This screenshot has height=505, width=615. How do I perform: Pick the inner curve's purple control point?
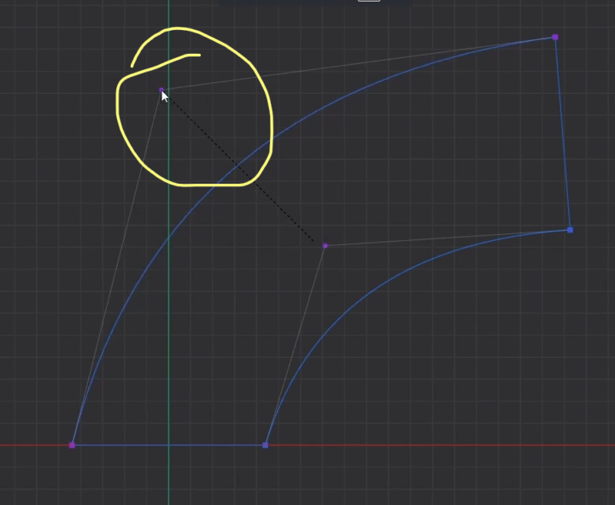click(x=325, y=245)
